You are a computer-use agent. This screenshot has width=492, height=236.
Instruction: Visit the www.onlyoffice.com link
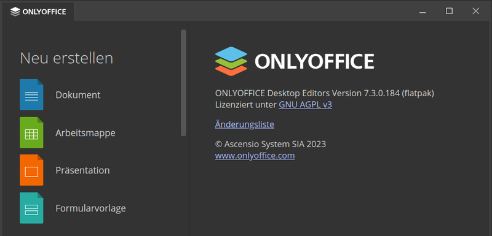[255, 156]
